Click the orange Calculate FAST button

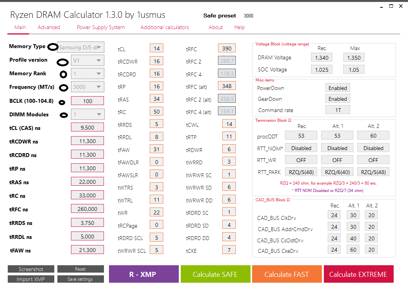tap(287, 274)
